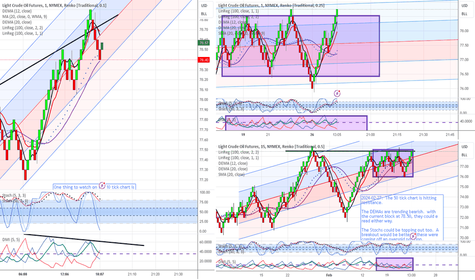Click green 78.57 price label on left axis
Viewport: 475px width, 280px height.
click(204, 43)
